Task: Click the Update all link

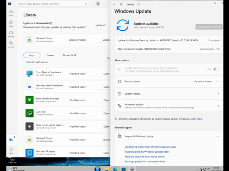Action: click(x=100, y=25)
